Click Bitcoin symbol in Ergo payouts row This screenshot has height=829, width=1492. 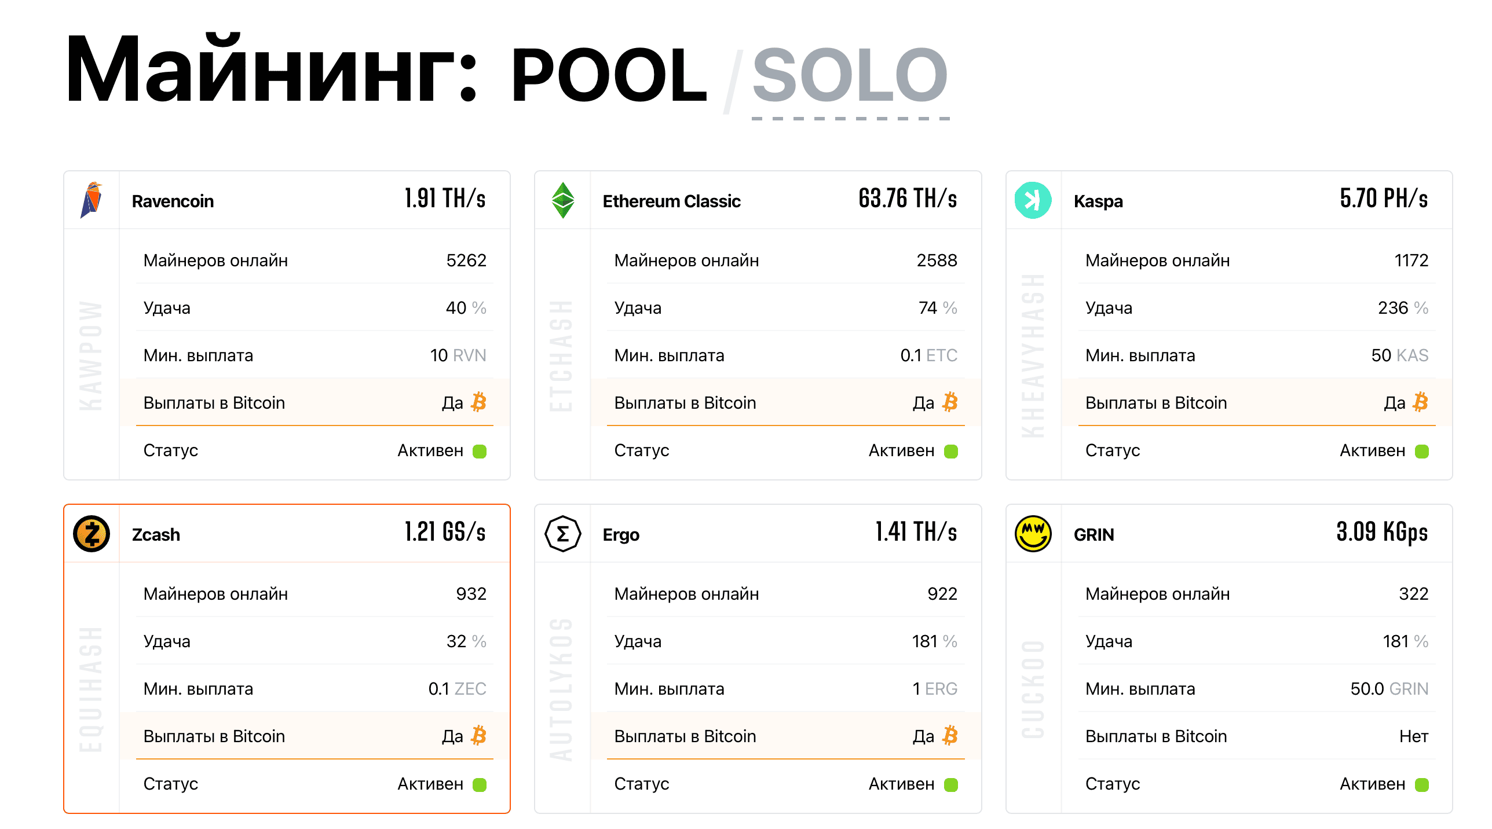[950, 736]
